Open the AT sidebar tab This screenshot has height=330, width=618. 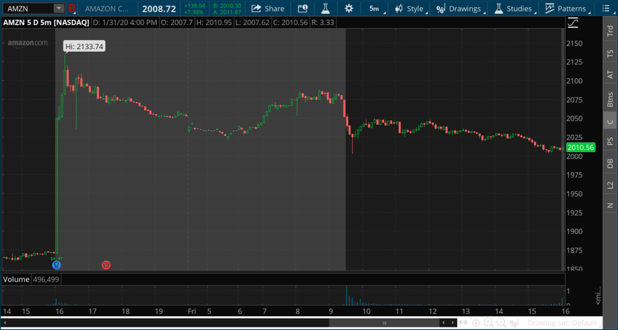point(610,75)
